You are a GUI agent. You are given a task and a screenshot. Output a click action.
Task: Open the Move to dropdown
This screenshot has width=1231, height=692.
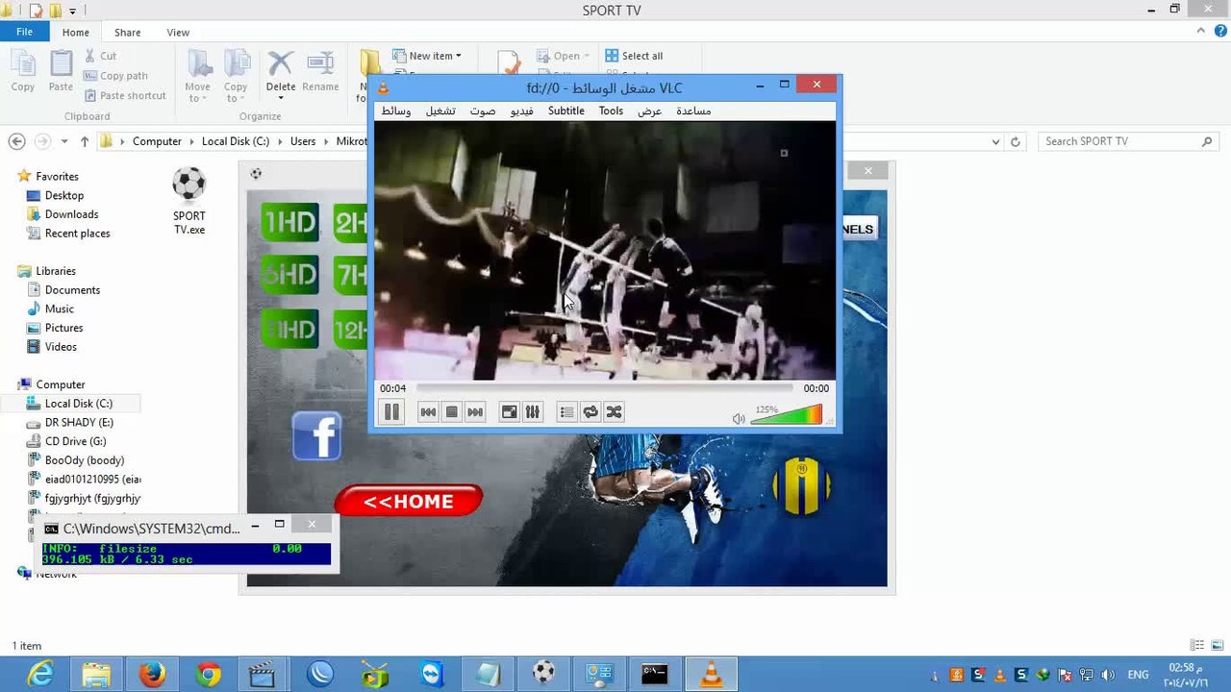197,77
